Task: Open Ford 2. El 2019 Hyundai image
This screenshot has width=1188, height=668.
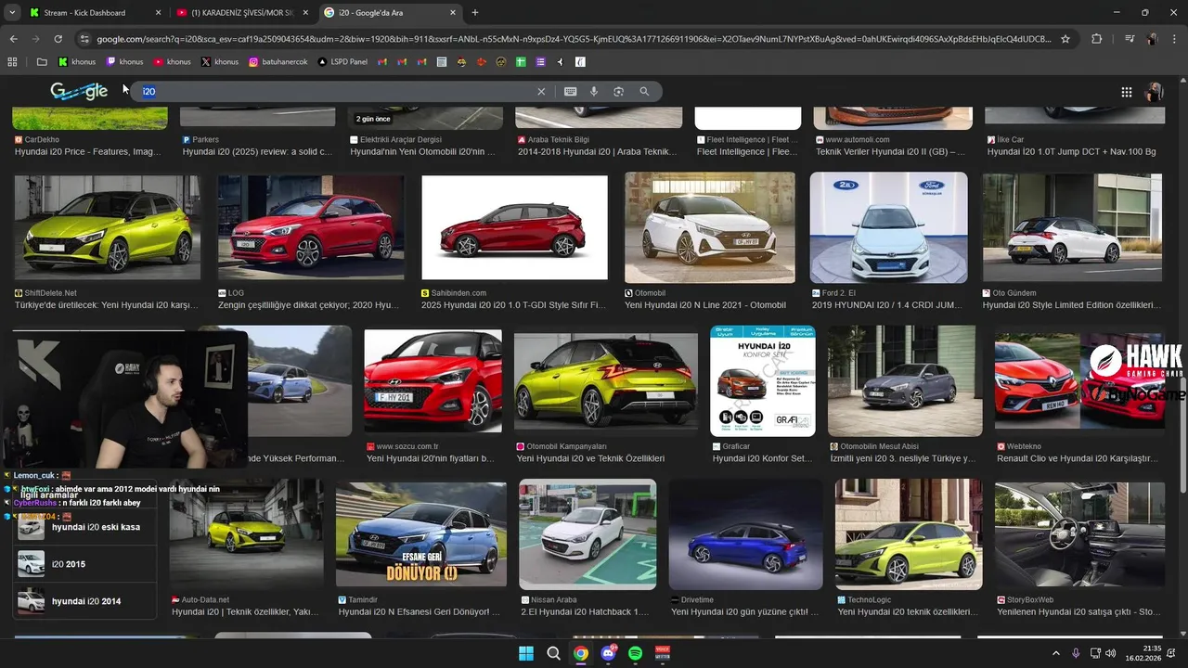Action: click(888, 227)
